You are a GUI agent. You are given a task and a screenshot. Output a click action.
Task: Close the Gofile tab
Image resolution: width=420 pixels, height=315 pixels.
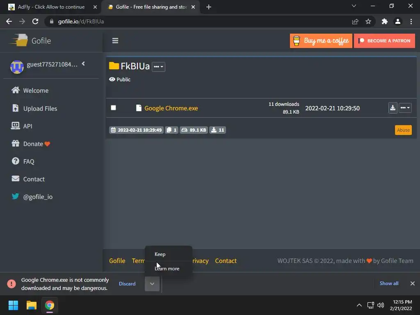tap(193, 7)
